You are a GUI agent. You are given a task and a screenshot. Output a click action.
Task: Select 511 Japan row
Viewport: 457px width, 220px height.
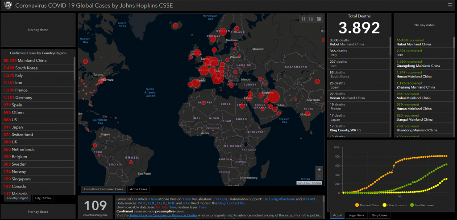pos(38,127)
